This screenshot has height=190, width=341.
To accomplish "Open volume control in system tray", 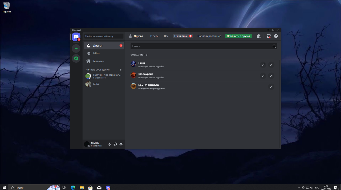I will pos(312,188).
